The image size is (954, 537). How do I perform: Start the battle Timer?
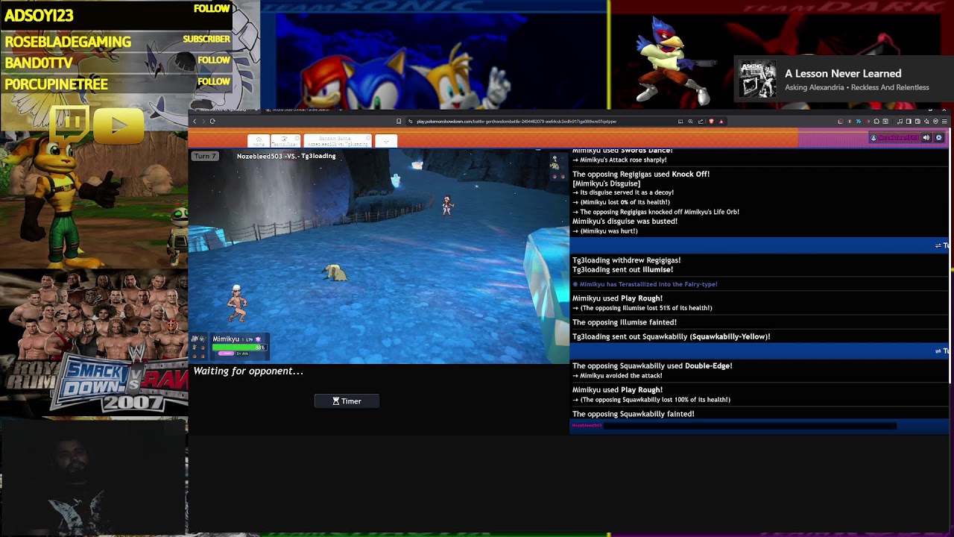347,401
